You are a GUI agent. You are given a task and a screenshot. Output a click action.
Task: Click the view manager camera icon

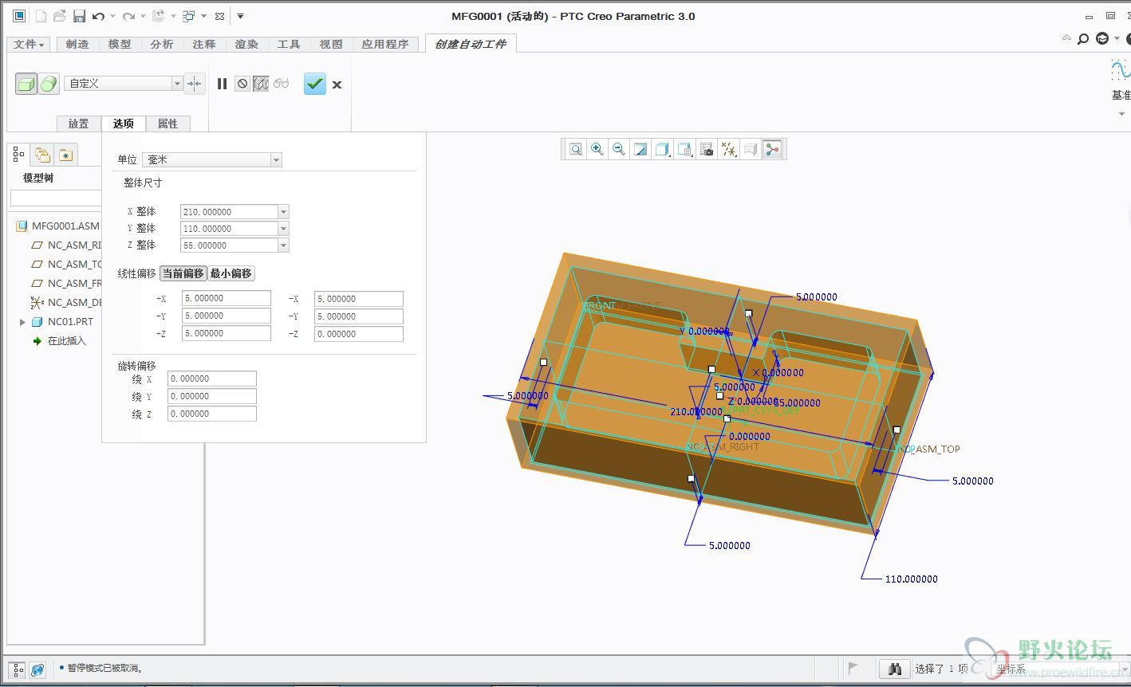(x=707, y=149)
